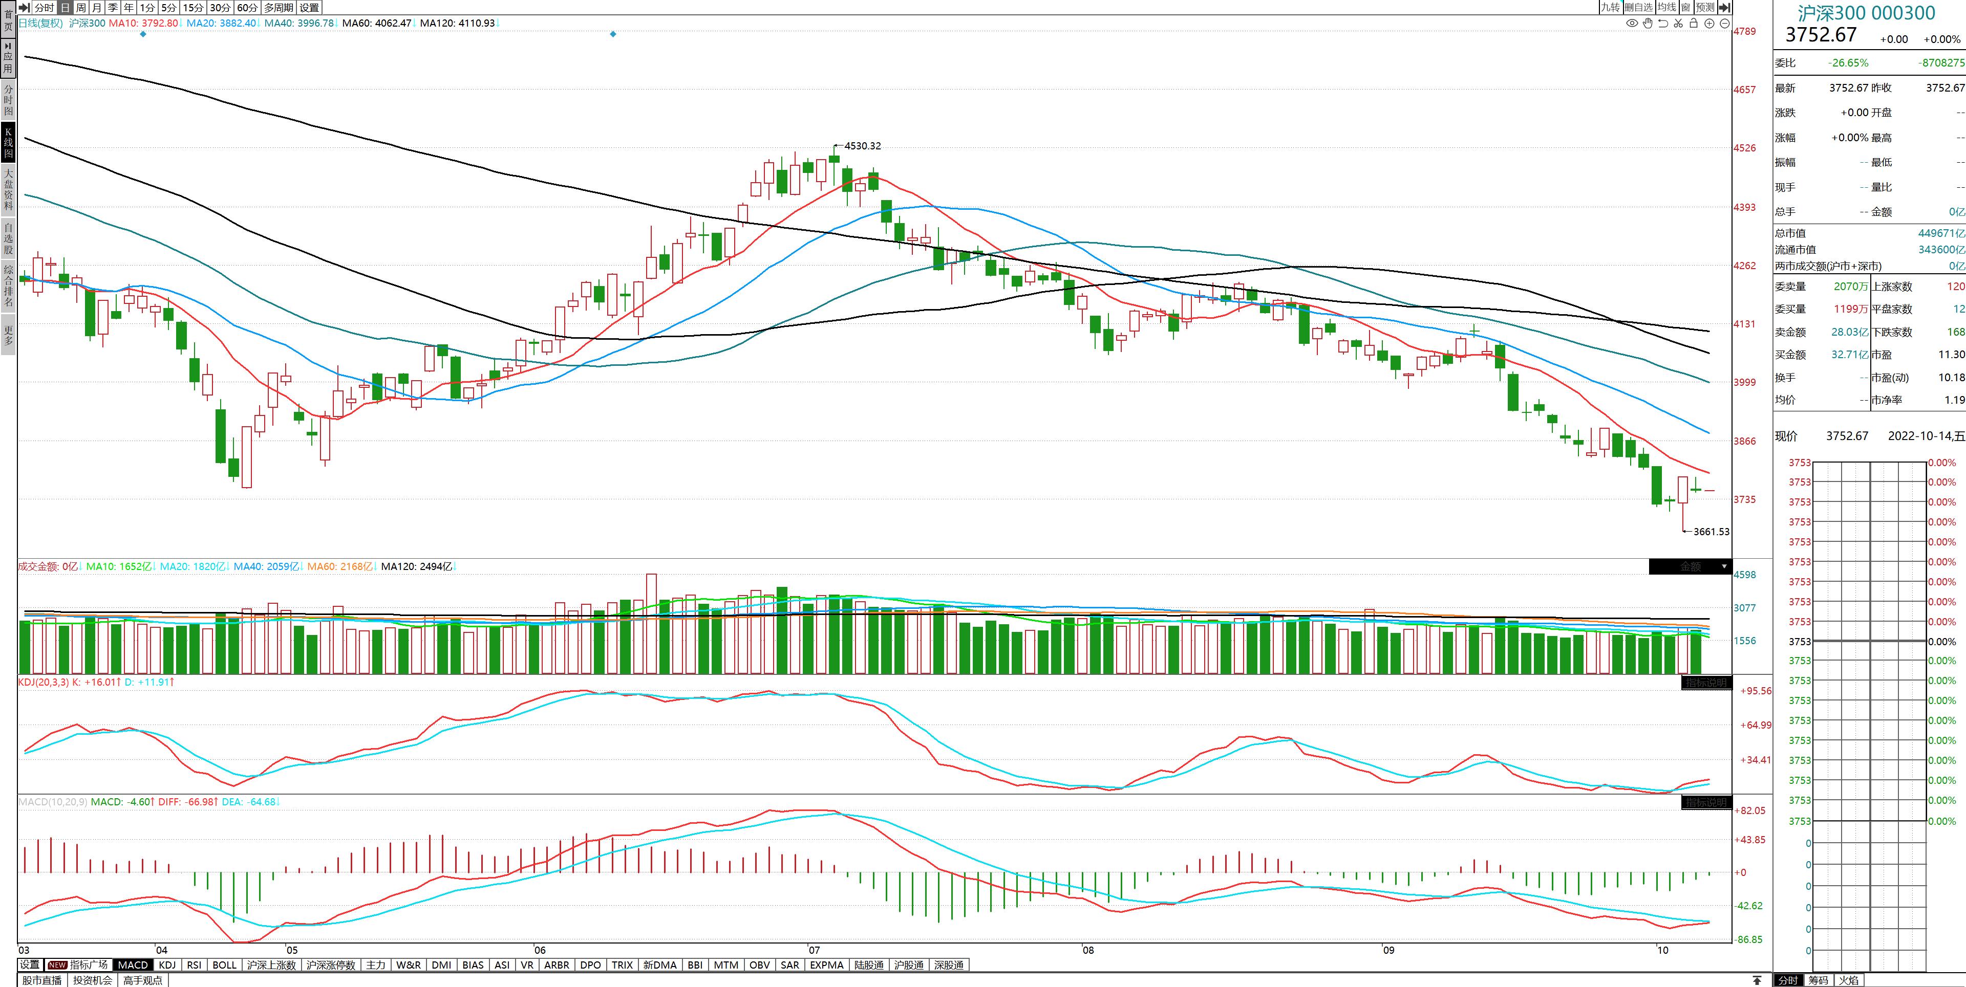This screenshot has height=987, width=1966.
Task: Switch to 周 weekly period tab
Action: [81, 8]
